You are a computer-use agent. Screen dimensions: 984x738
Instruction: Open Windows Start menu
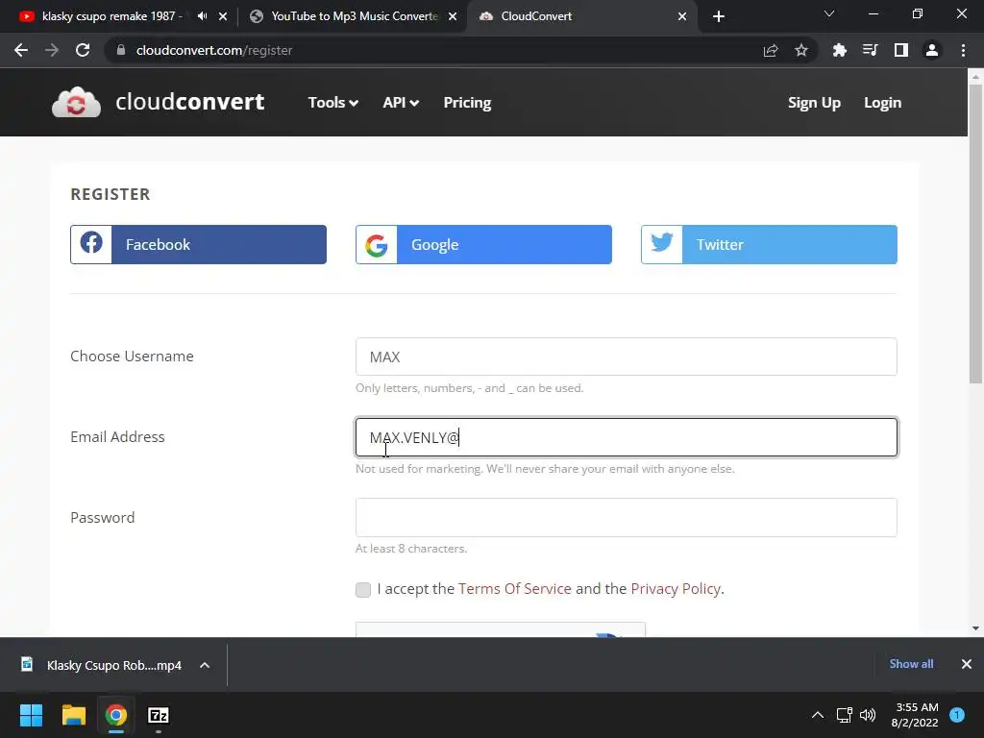(31, 715)
